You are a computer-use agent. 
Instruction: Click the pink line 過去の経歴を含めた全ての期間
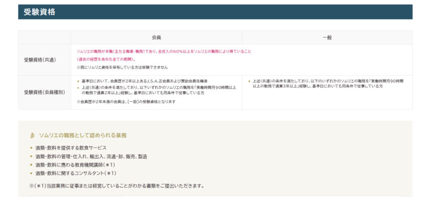coord(106,59)
